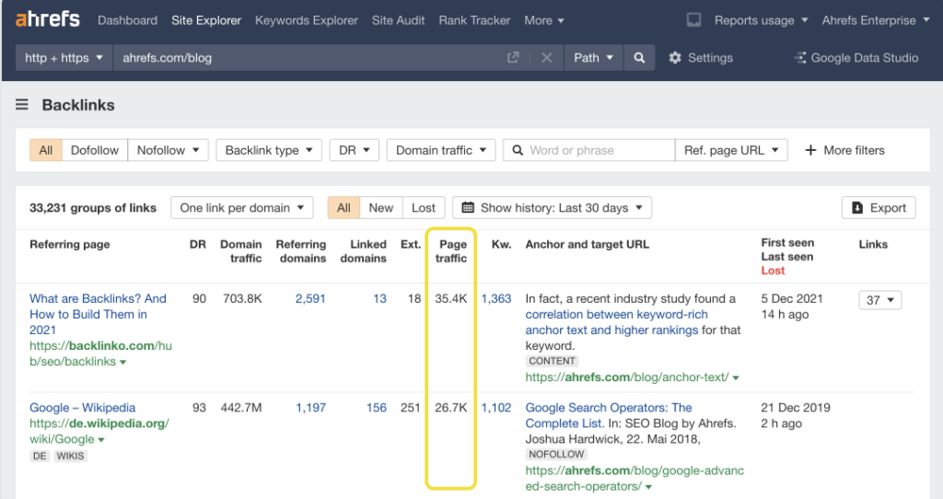Viewport: 943px width, 499px height.
Task: Sort by Referring domains column
Action: 301,251
